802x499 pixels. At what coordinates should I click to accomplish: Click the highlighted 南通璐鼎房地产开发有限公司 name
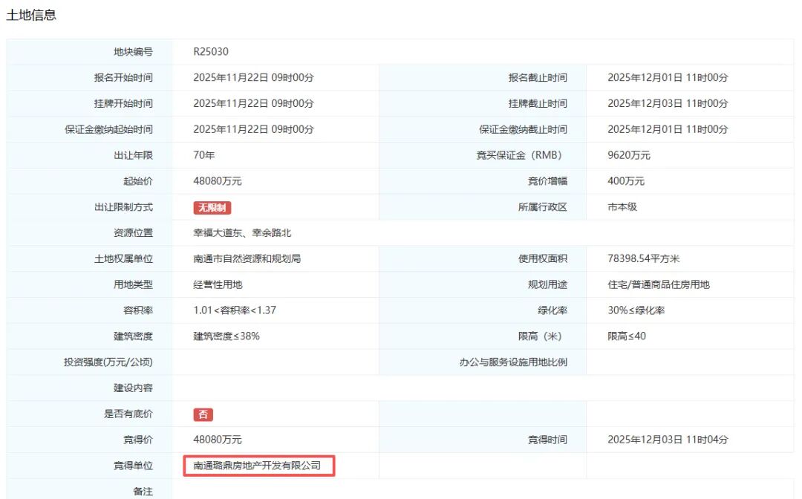click(258, 466)
